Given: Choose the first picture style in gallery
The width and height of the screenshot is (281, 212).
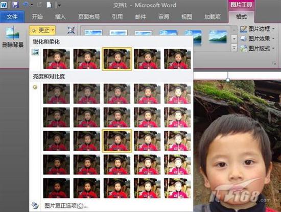Looking at the screenshot, I should (93, 33).
